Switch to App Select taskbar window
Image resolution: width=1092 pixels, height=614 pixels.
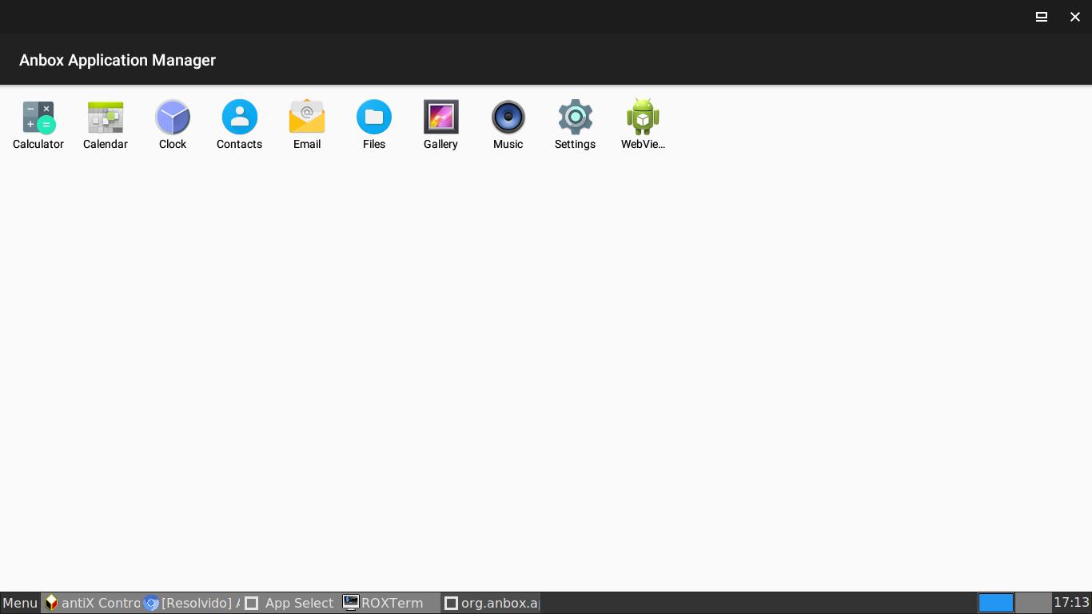[290, 603]
